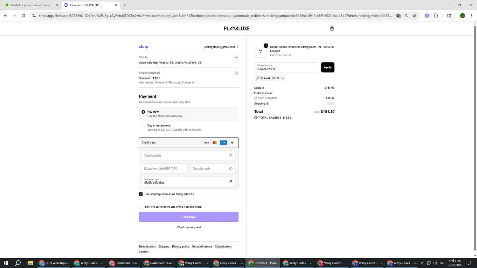This screenshot has height=268, width=477.
Task: Close the Verify Codes — SimplyCodes tab
Action: click(57, 5)
